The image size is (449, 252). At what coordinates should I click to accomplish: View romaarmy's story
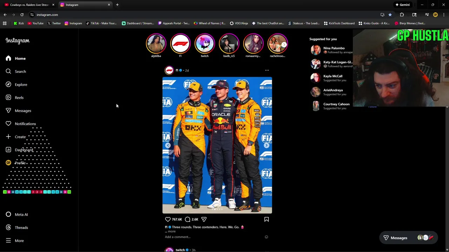click(x=253, y=43)
